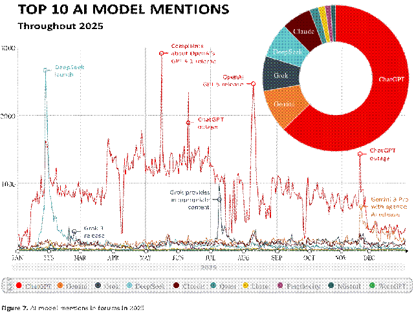
Task: Toggle the DeepSeek legend entry
Action: tap(146, 286)
